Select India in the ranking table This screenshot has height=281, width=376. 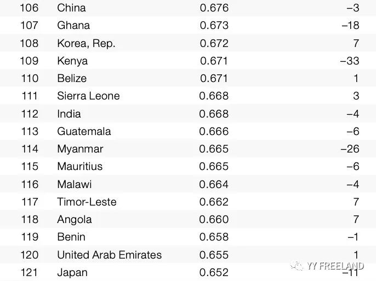pos(69,114)
